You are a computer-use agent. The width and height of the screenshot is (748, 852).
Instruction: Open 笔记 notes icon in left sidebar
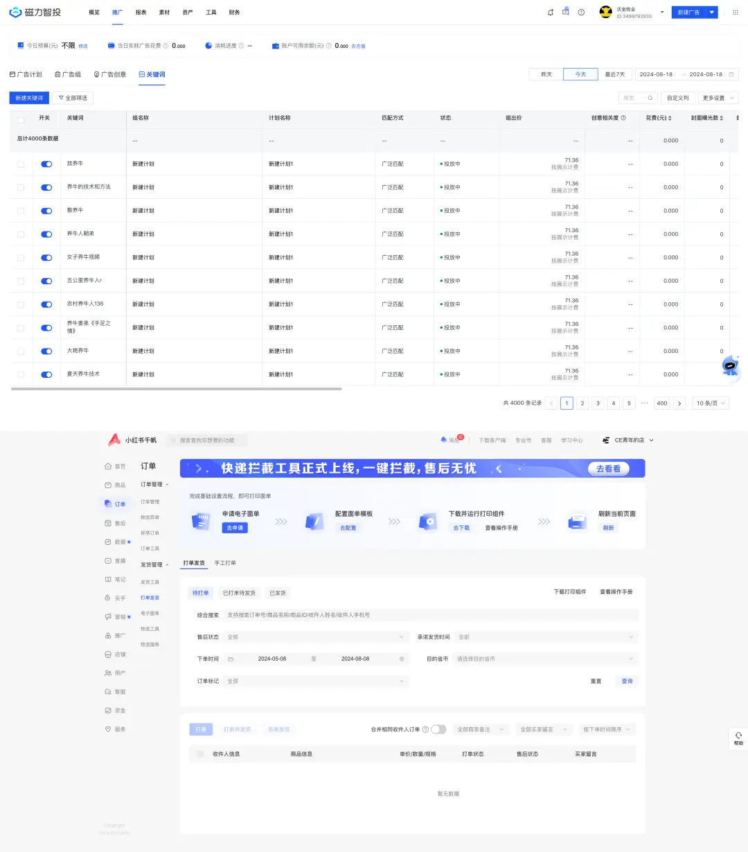coord(108,580)
